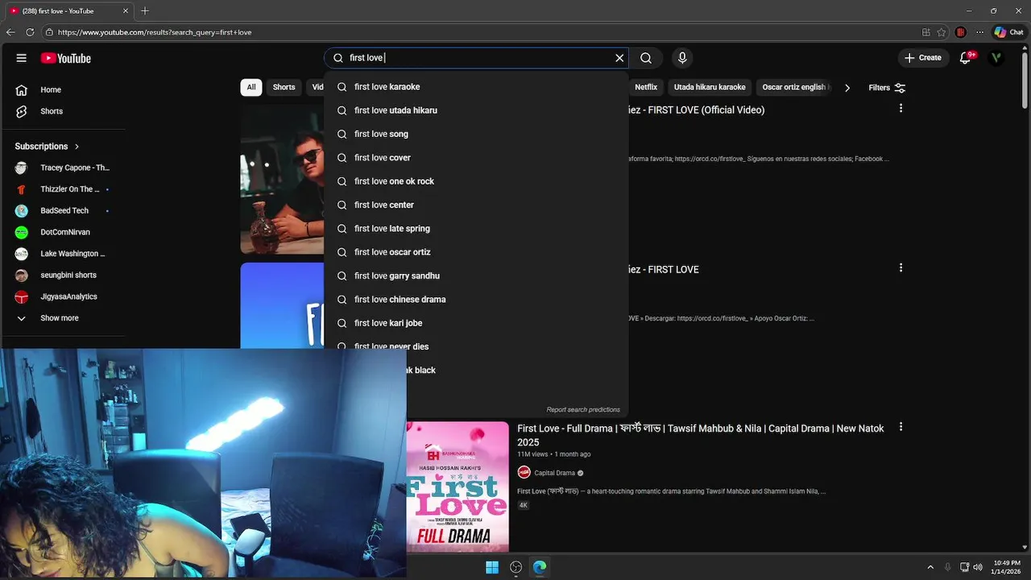
Task: Select Oscar ortiz english chip
Action: pyautogui.click(x=795, y=87)
